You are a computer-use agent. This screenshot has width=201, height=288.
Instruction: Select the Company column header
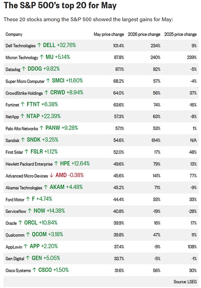(14, 35)
